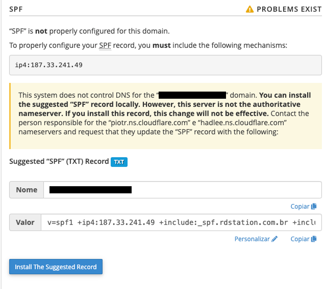Install The Suggested Record

(x=56, y=267)
